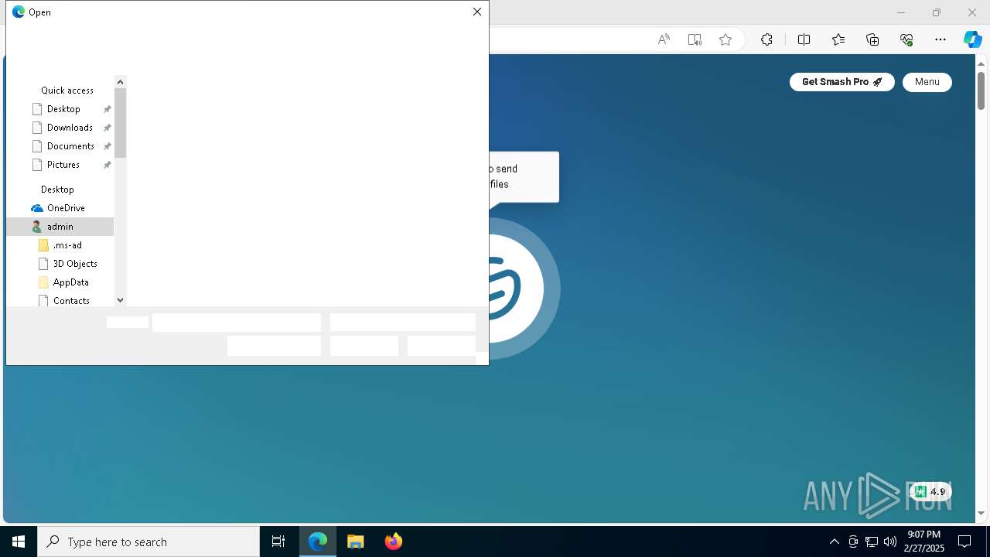Screen dimensions: 990x557
Task: Open the AppData folder
Action: point(70,282)
